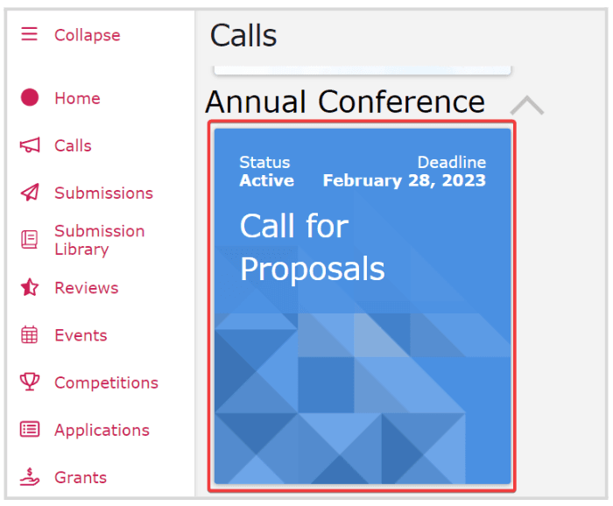Click the hamburger menu icon
The height and width of the screenshot is (506, 613).
tap(29, 34)
